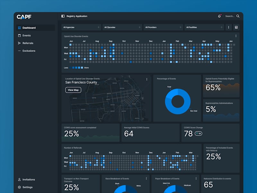Click the 5% Buprenorphine Administrations value
Viewport: 257px width, 193px height.
(x=211, y=109)
